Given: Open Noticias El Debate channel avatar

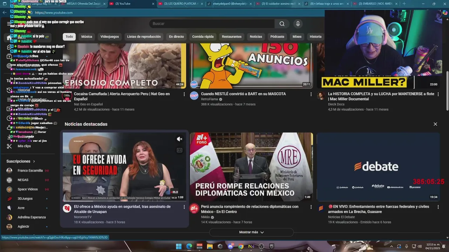Looking at the screenshot, I should [x=321, y=209].
